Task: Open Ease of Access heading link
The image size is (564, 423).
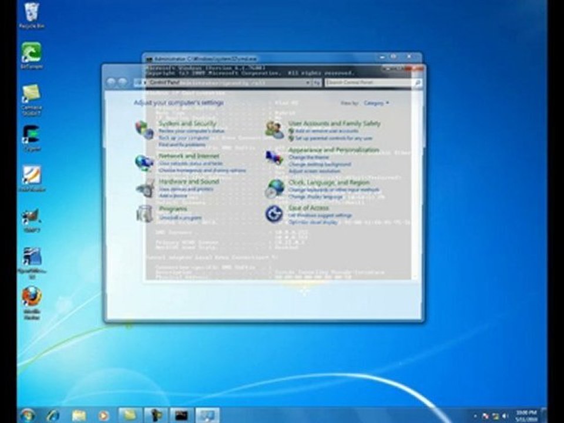Action: pos(308,208)
